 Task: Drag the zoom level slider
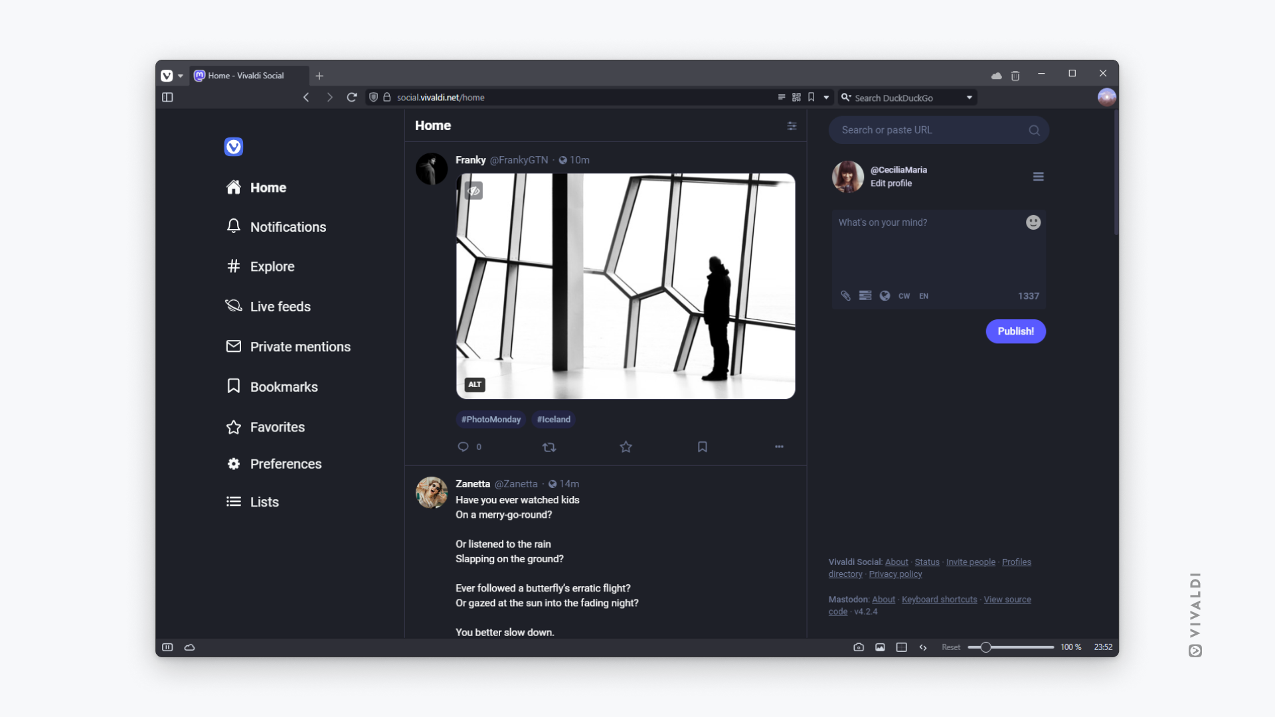[x=985, y=647]
